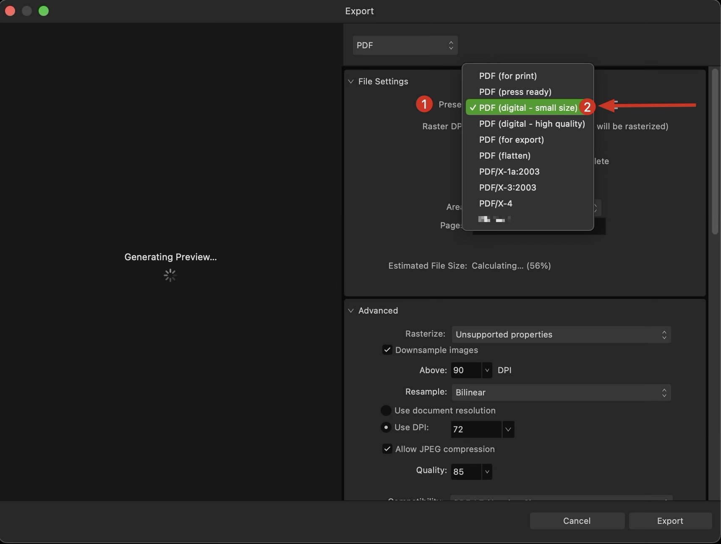Open the Resample Bilinear dropdown

[x=561, y=392]
